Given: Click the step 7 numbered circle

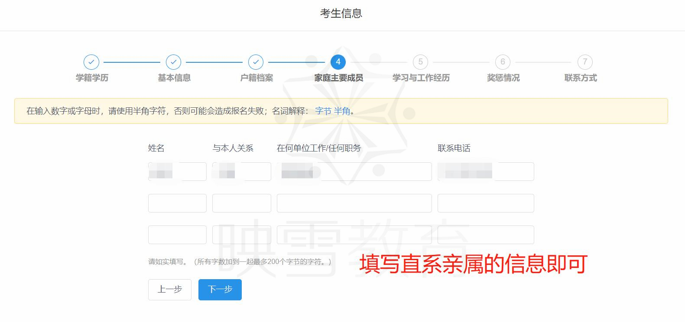Looking at the screenshot, I should click(x=585, y=62).
